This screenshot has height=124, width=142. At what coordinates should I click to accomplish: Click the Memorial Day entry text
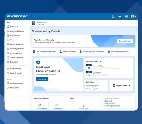[x=98, y=66]
